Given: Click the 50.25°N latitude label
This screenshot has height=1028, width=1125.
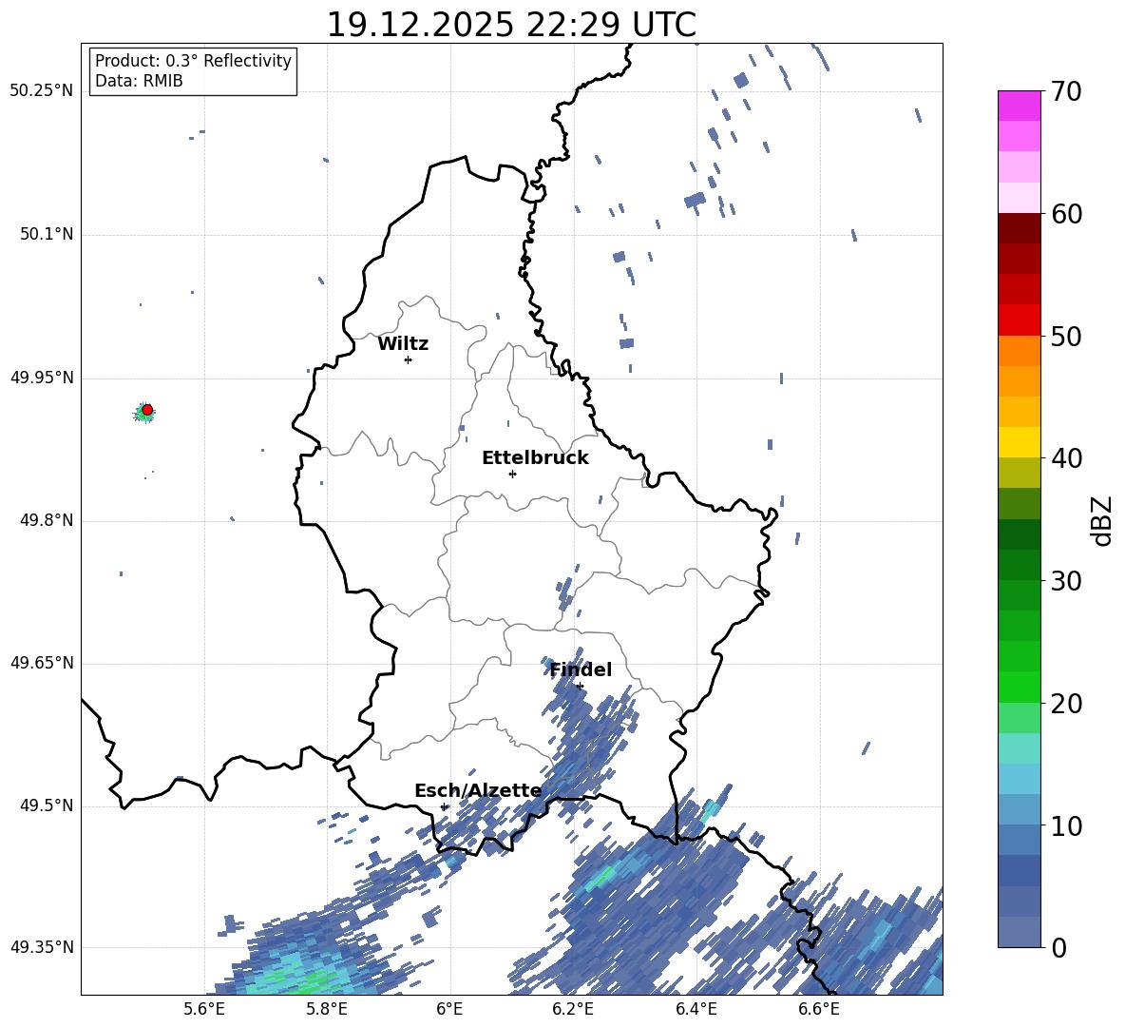Looking at the screenshot, I should click(42, 91).
